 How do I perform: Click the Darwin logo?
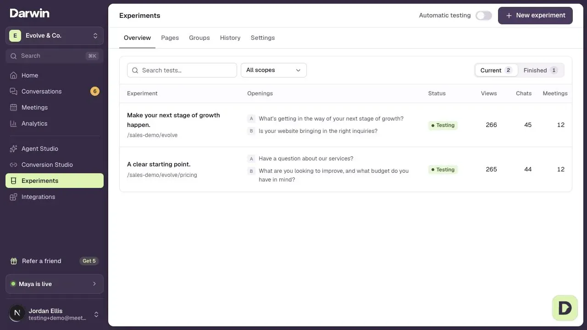coord(29,13)
